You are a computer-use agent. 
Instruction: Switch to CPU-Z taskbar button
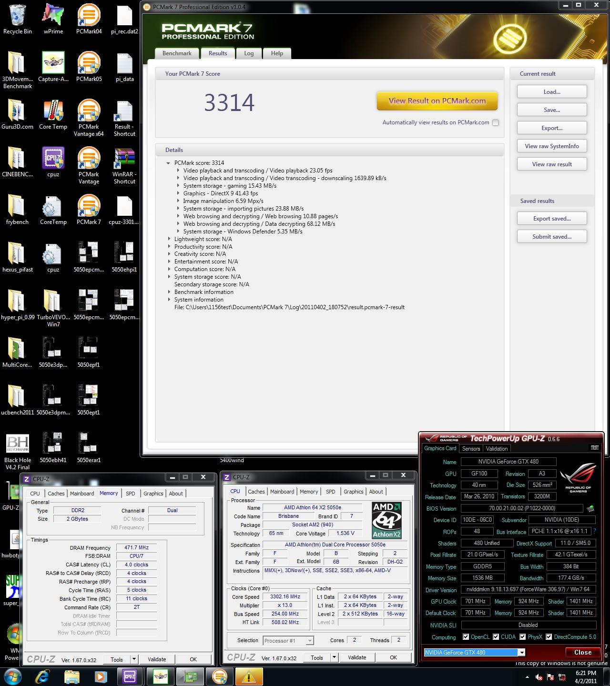130,676
